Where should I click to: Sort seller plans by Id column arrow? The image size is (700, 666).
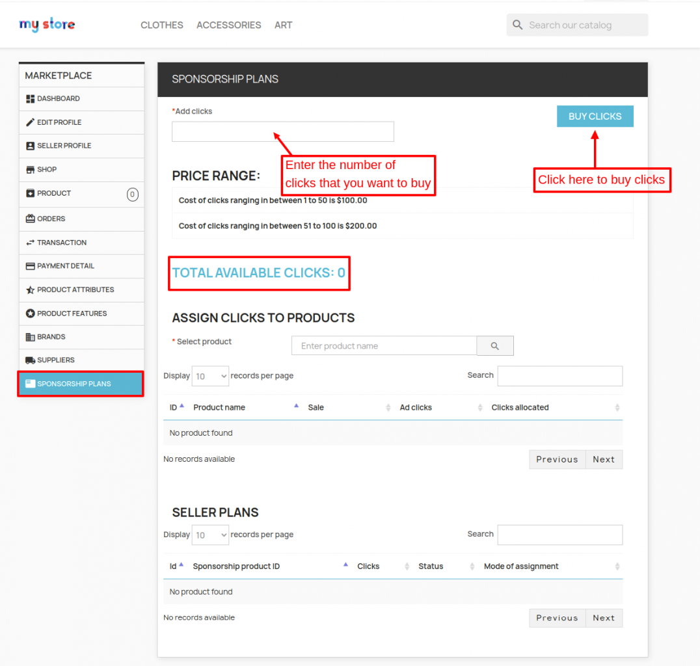pos(181,565)
